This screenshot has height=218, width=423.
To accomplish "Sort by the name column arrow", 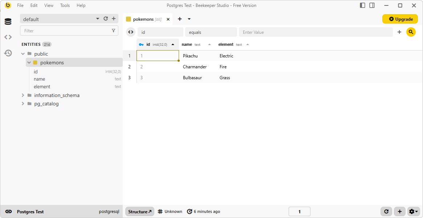I will coord(210,45).
